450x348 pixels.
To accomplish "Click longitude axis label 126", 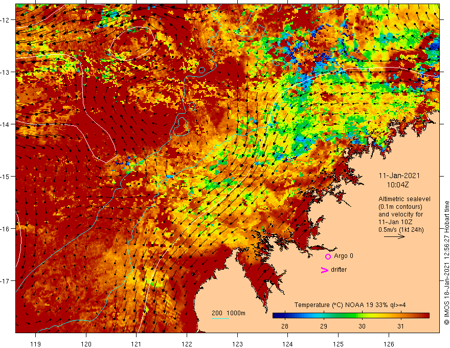I will coord(389,344).
